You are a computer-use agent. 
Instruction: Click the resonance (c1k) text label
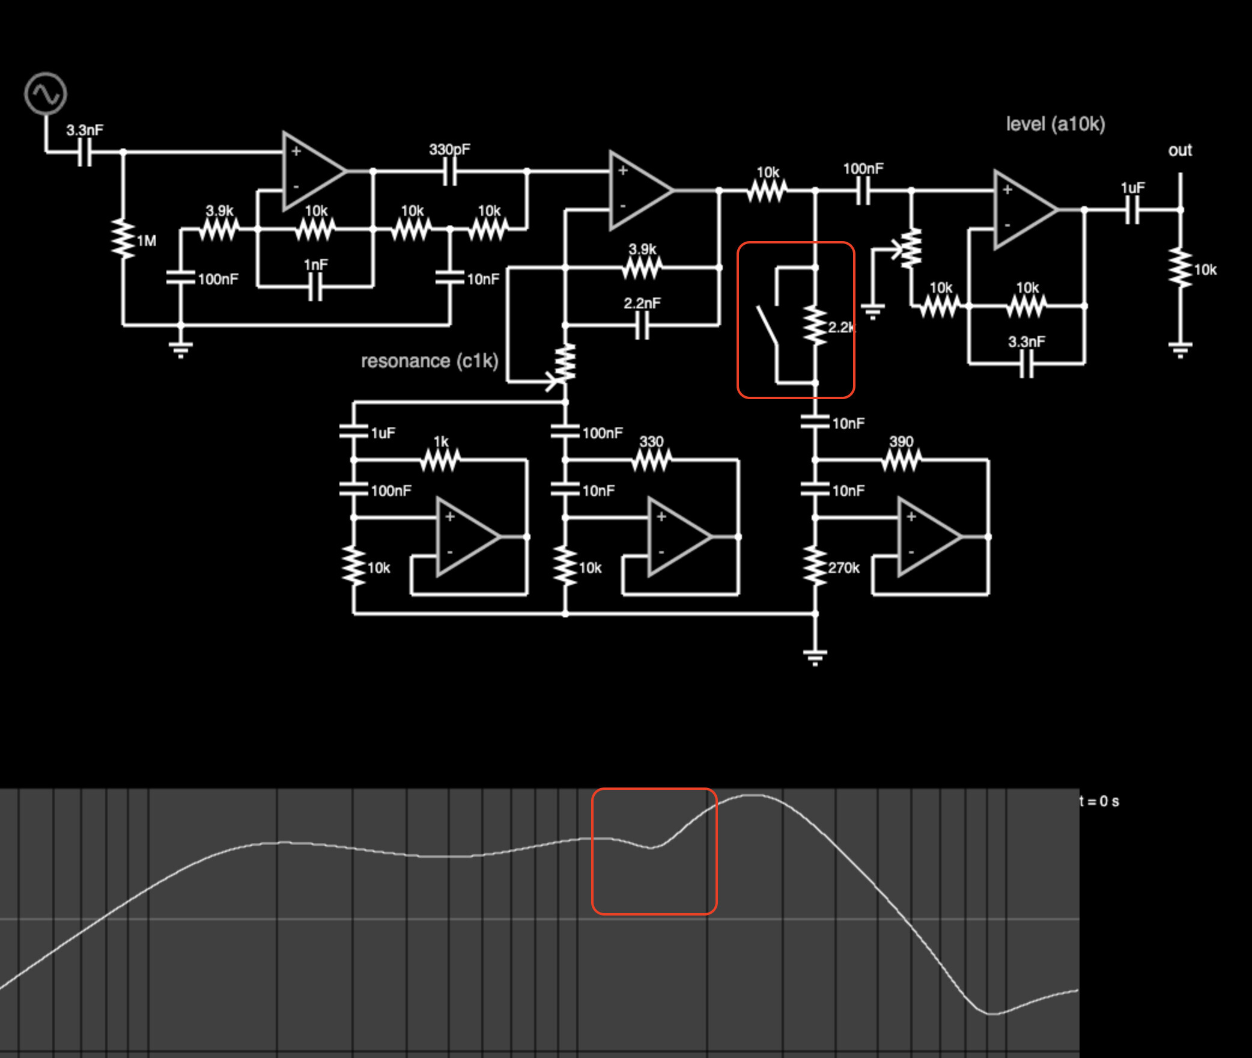click(430, 361)
